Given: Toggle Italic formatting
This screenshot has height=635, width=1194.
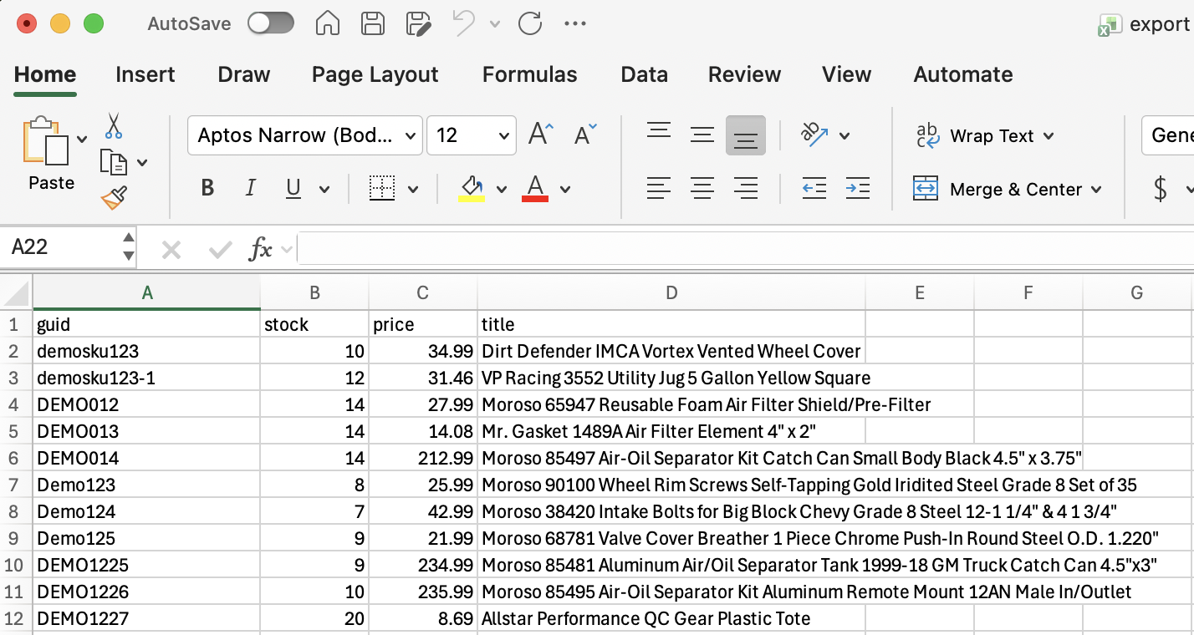Looking at the screenshot, I should [250, 189].
